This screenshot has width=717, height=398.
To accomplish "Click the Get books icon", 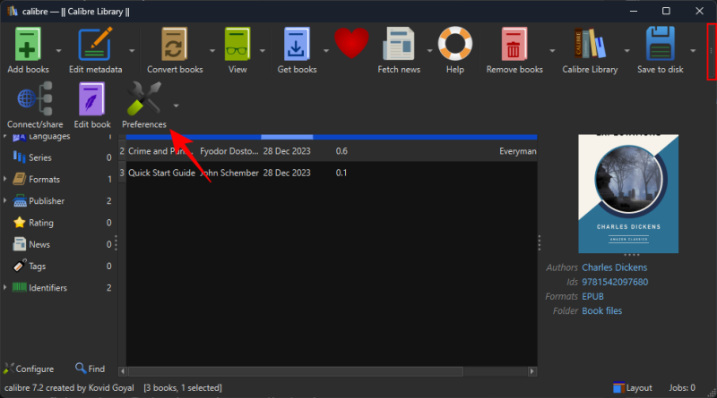I will (297, 45).
